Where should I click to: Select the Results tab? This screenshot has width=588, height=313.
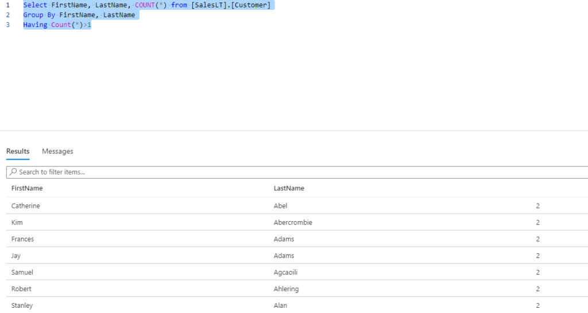18,151
